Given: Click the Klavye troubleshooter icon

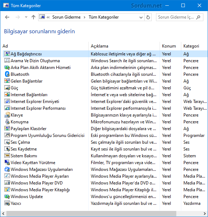Looking at the screenshot, I should pyautogui.click(x=7, y=115).
